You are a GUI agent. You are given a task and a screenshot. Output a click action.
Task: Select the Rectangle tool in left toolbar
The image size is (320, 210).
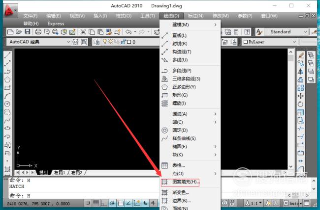coord(7,88)
